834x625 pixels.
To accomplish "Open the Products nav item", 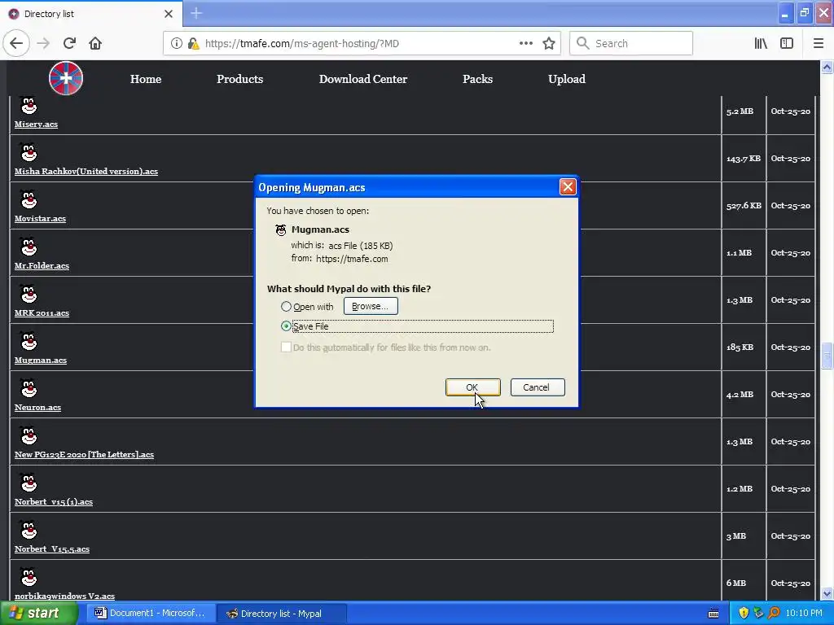I will click(x=240, y=79).
